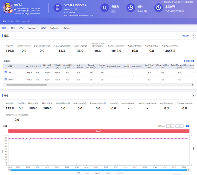Uncheck the label1 row checkbox
197x175 pixels.
(x=6, y=79)
